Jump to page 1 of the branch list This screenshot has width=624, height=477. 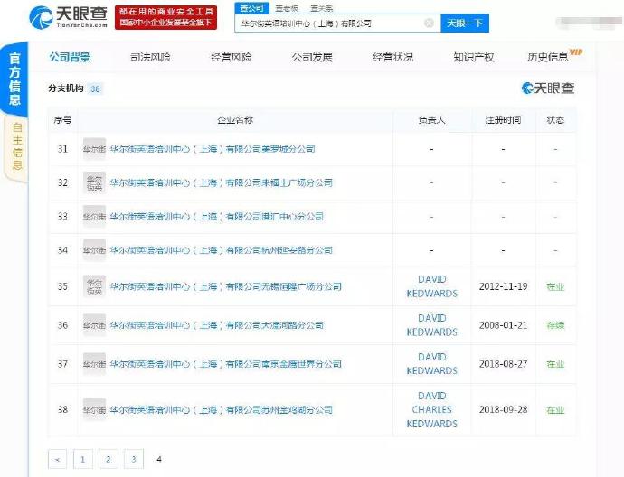click(83, 459)
